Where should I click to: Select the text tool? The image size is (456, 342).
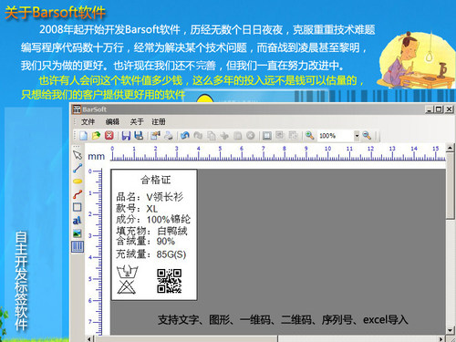pyautogui.click(x=78, y=220)
